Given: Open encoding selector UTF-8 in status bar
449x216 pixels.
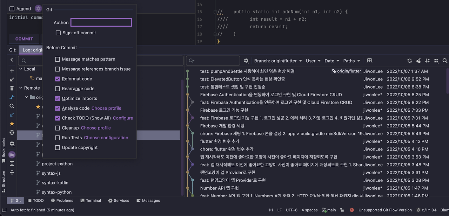Looking at the screenshot, I should point(291,210).
